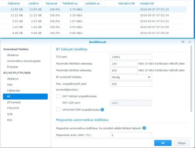The height and width of the screenshot is (148, 195).
Task: Click the TCP port input field
Action: (x=131, y=57)
